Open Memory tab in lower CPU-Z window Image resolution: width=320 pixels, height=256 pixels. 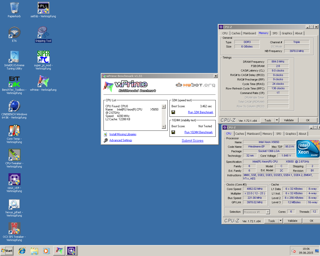[x=267, y=134]
